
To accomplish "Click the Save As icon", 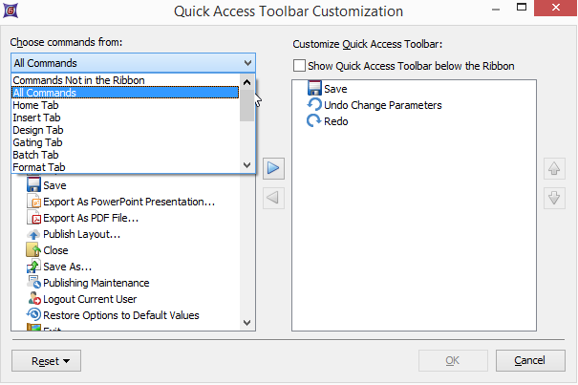I will pyautogui.click(x=33, y=267).
